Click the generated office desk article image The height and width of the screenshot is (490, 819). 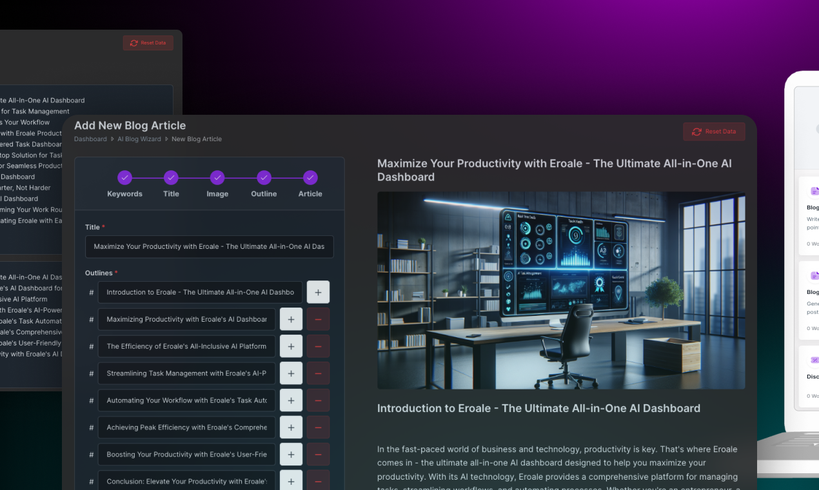561,290
